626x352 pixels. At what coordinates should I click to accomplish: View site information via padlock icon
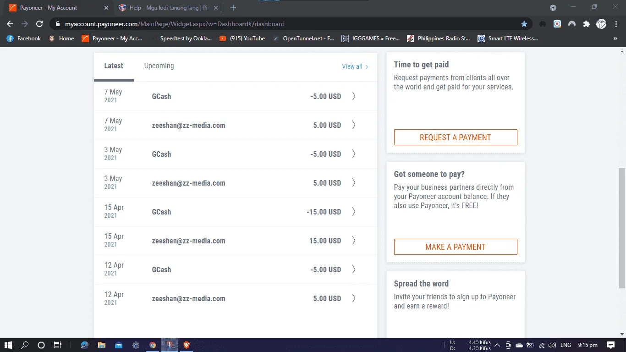coord(58,24)
